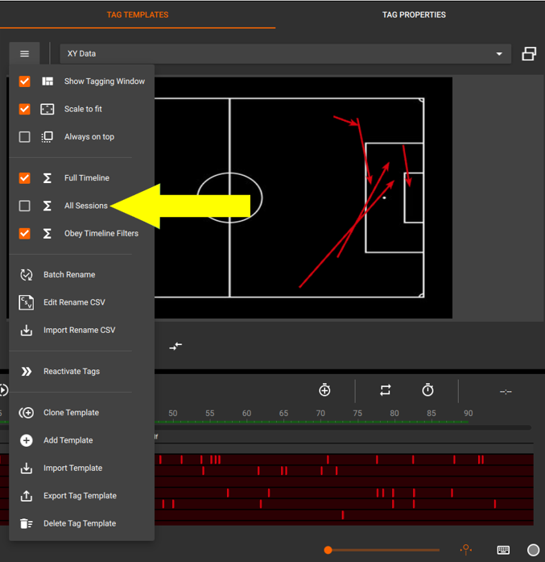Click the Reactivate Tags double-chevron icon
This screenshot has width=545, height=562.
[x=26, y=372]
